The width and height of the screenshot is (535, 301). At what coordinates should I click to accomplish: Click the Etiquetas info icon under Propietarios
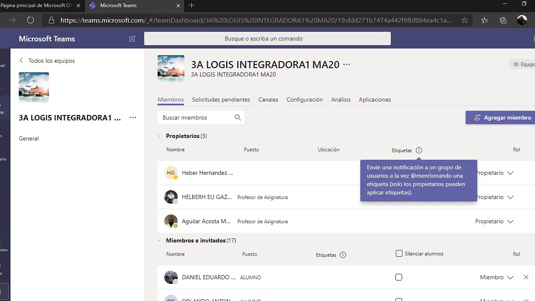419,150
